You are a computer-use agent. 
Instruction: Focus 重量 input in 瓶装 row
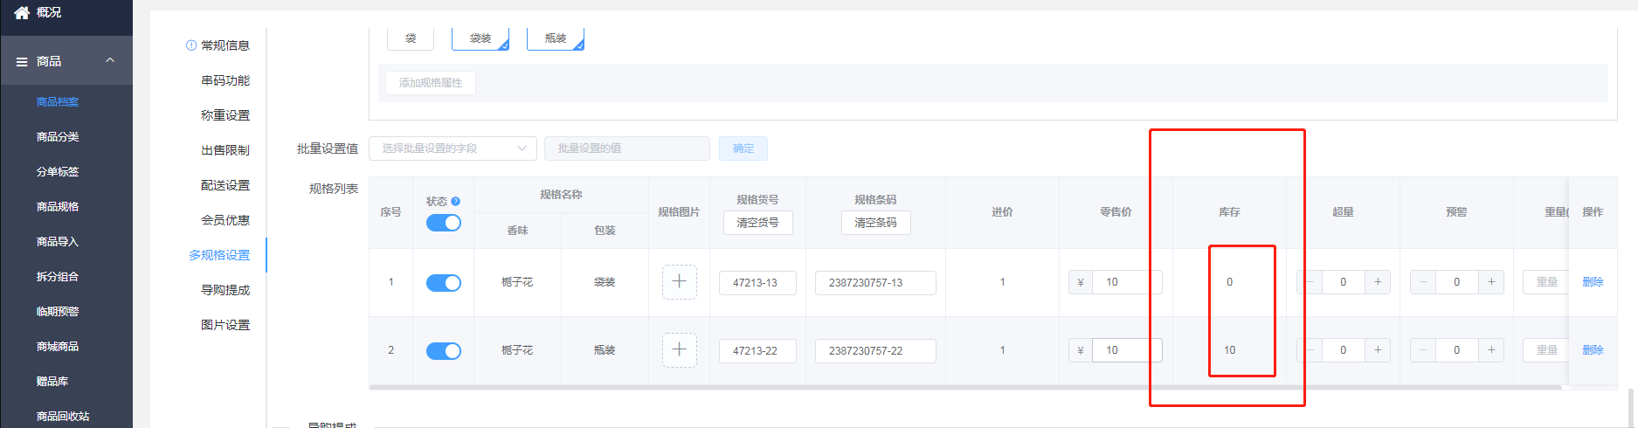coord(1545,350)
